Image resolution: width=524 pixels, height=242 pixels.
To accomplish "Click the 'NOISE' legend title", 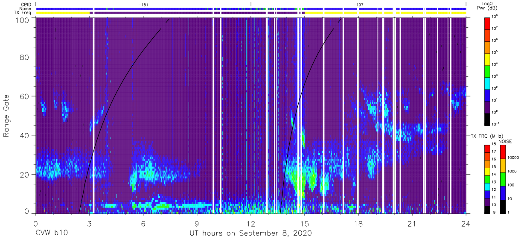I will click(x=505, y=141).
